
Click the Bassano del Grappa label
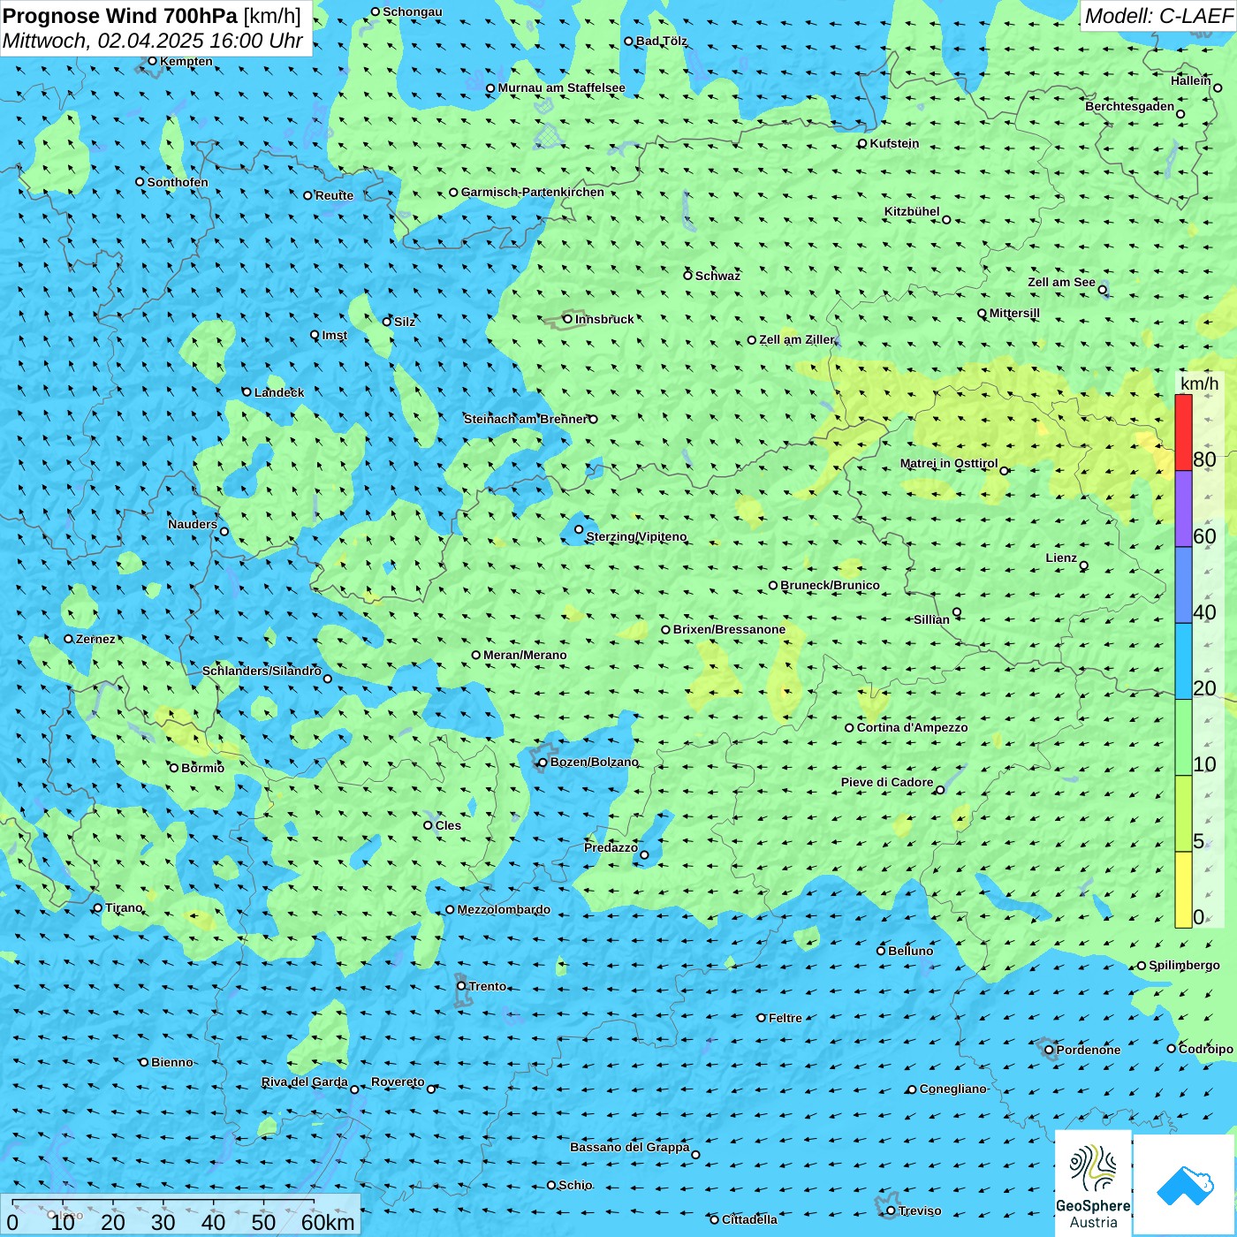tap(629, 1147)
